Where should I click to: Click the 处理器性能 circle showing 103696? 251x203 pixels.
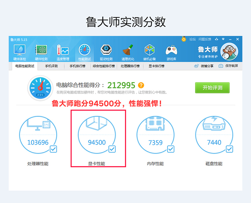(38, 135)
